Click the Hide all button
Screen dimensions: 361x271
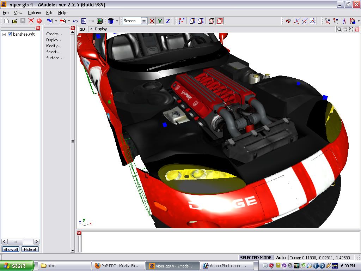click(x=30, y=249)
